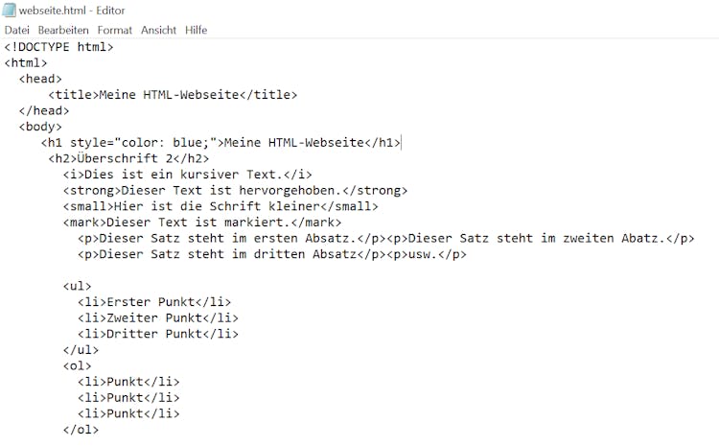Click the small tag Schrift kleiner line
Screen dimensions: 719x446
pos(220,206)
